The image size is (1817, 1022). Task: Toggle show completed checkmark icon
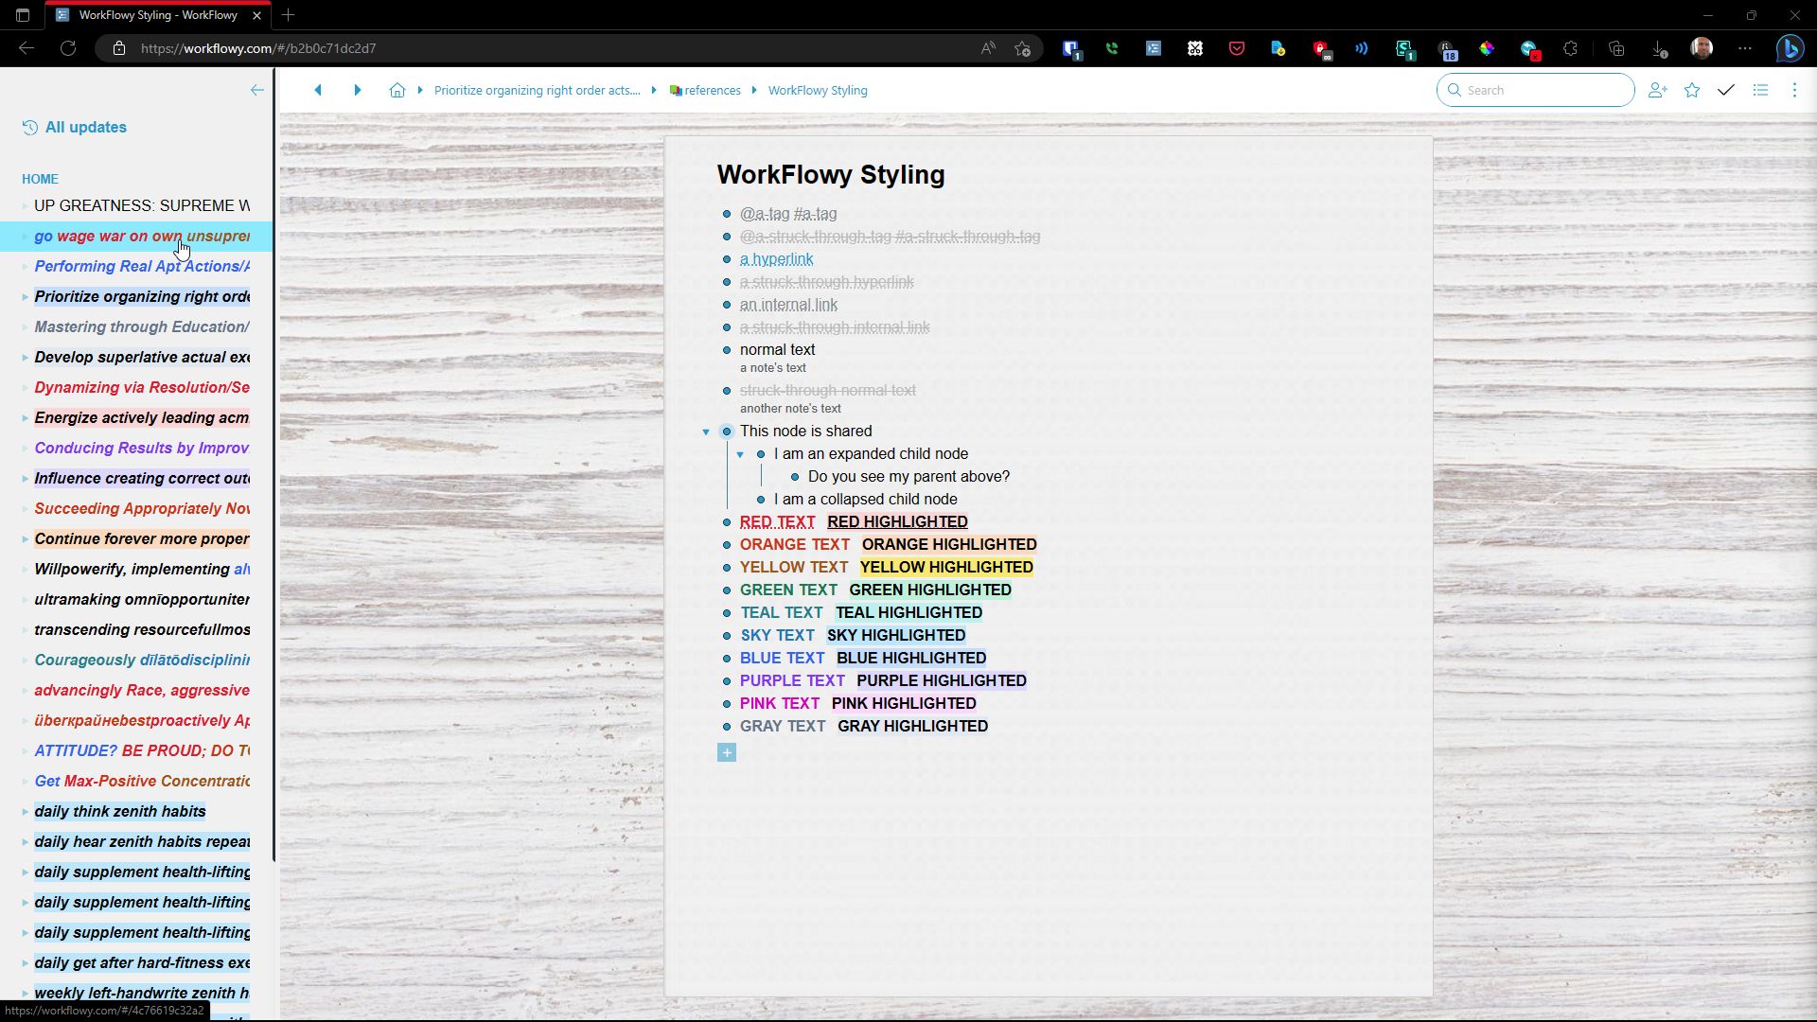tap(1726, 90)
